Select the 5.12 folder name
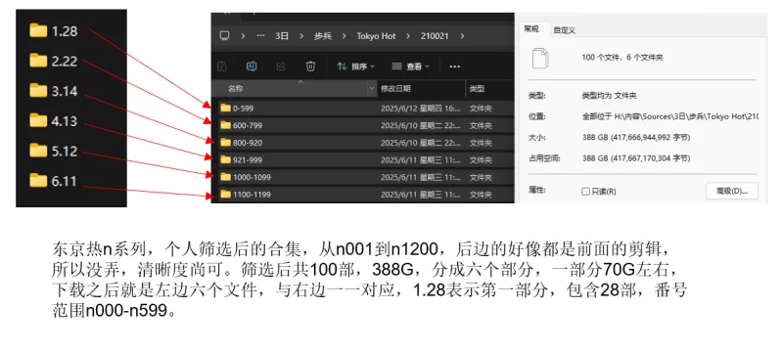This screenshot has width=783, height=352. 65,151
